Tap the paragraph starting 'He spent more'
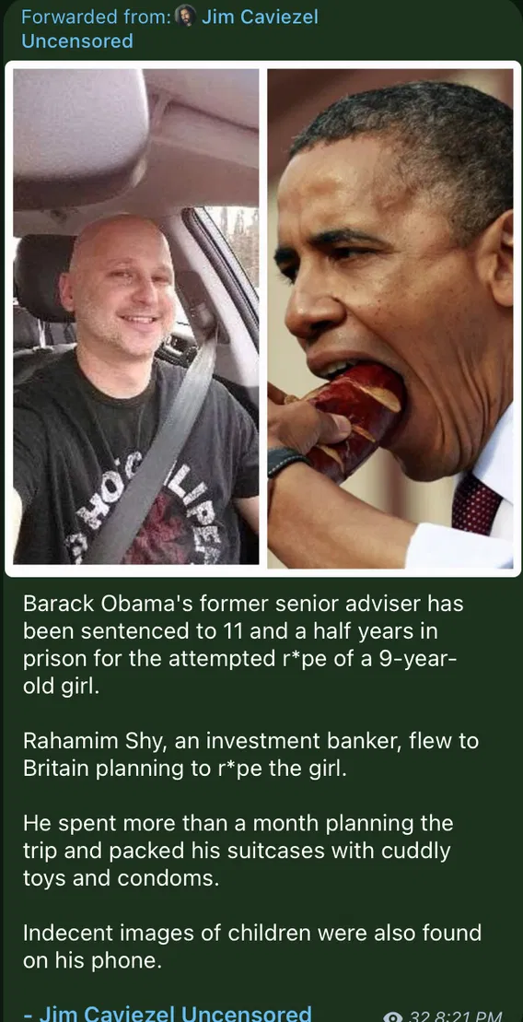The image size is (523, 1022). [x=238, y=851]
